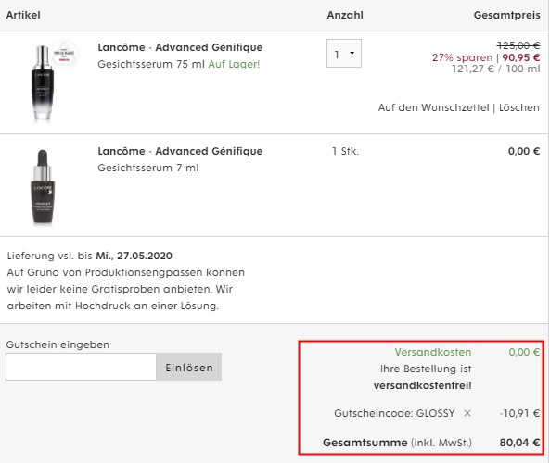Viewport: 550px width, 463px height.
Task: Click the Anzahl column header
Action: click(x=345, y=15)
